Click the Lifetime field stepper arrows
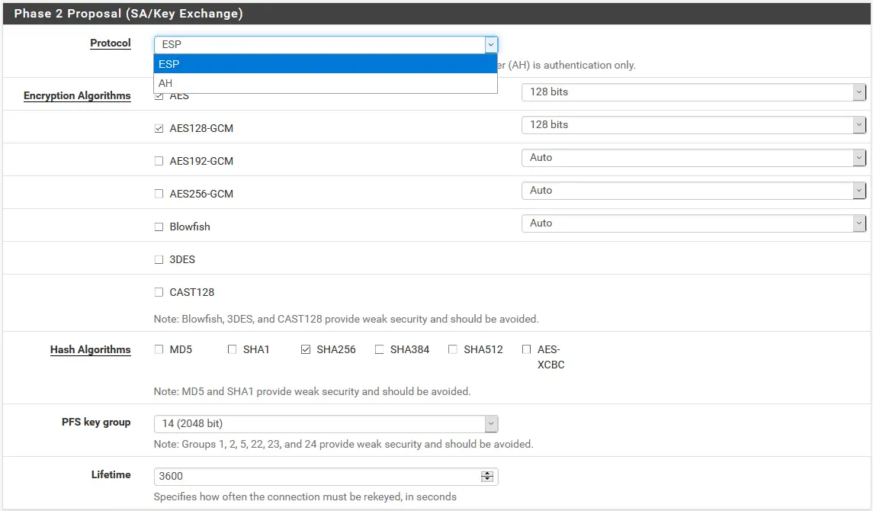Screen dimensions: 873x511 click(487, 477)
